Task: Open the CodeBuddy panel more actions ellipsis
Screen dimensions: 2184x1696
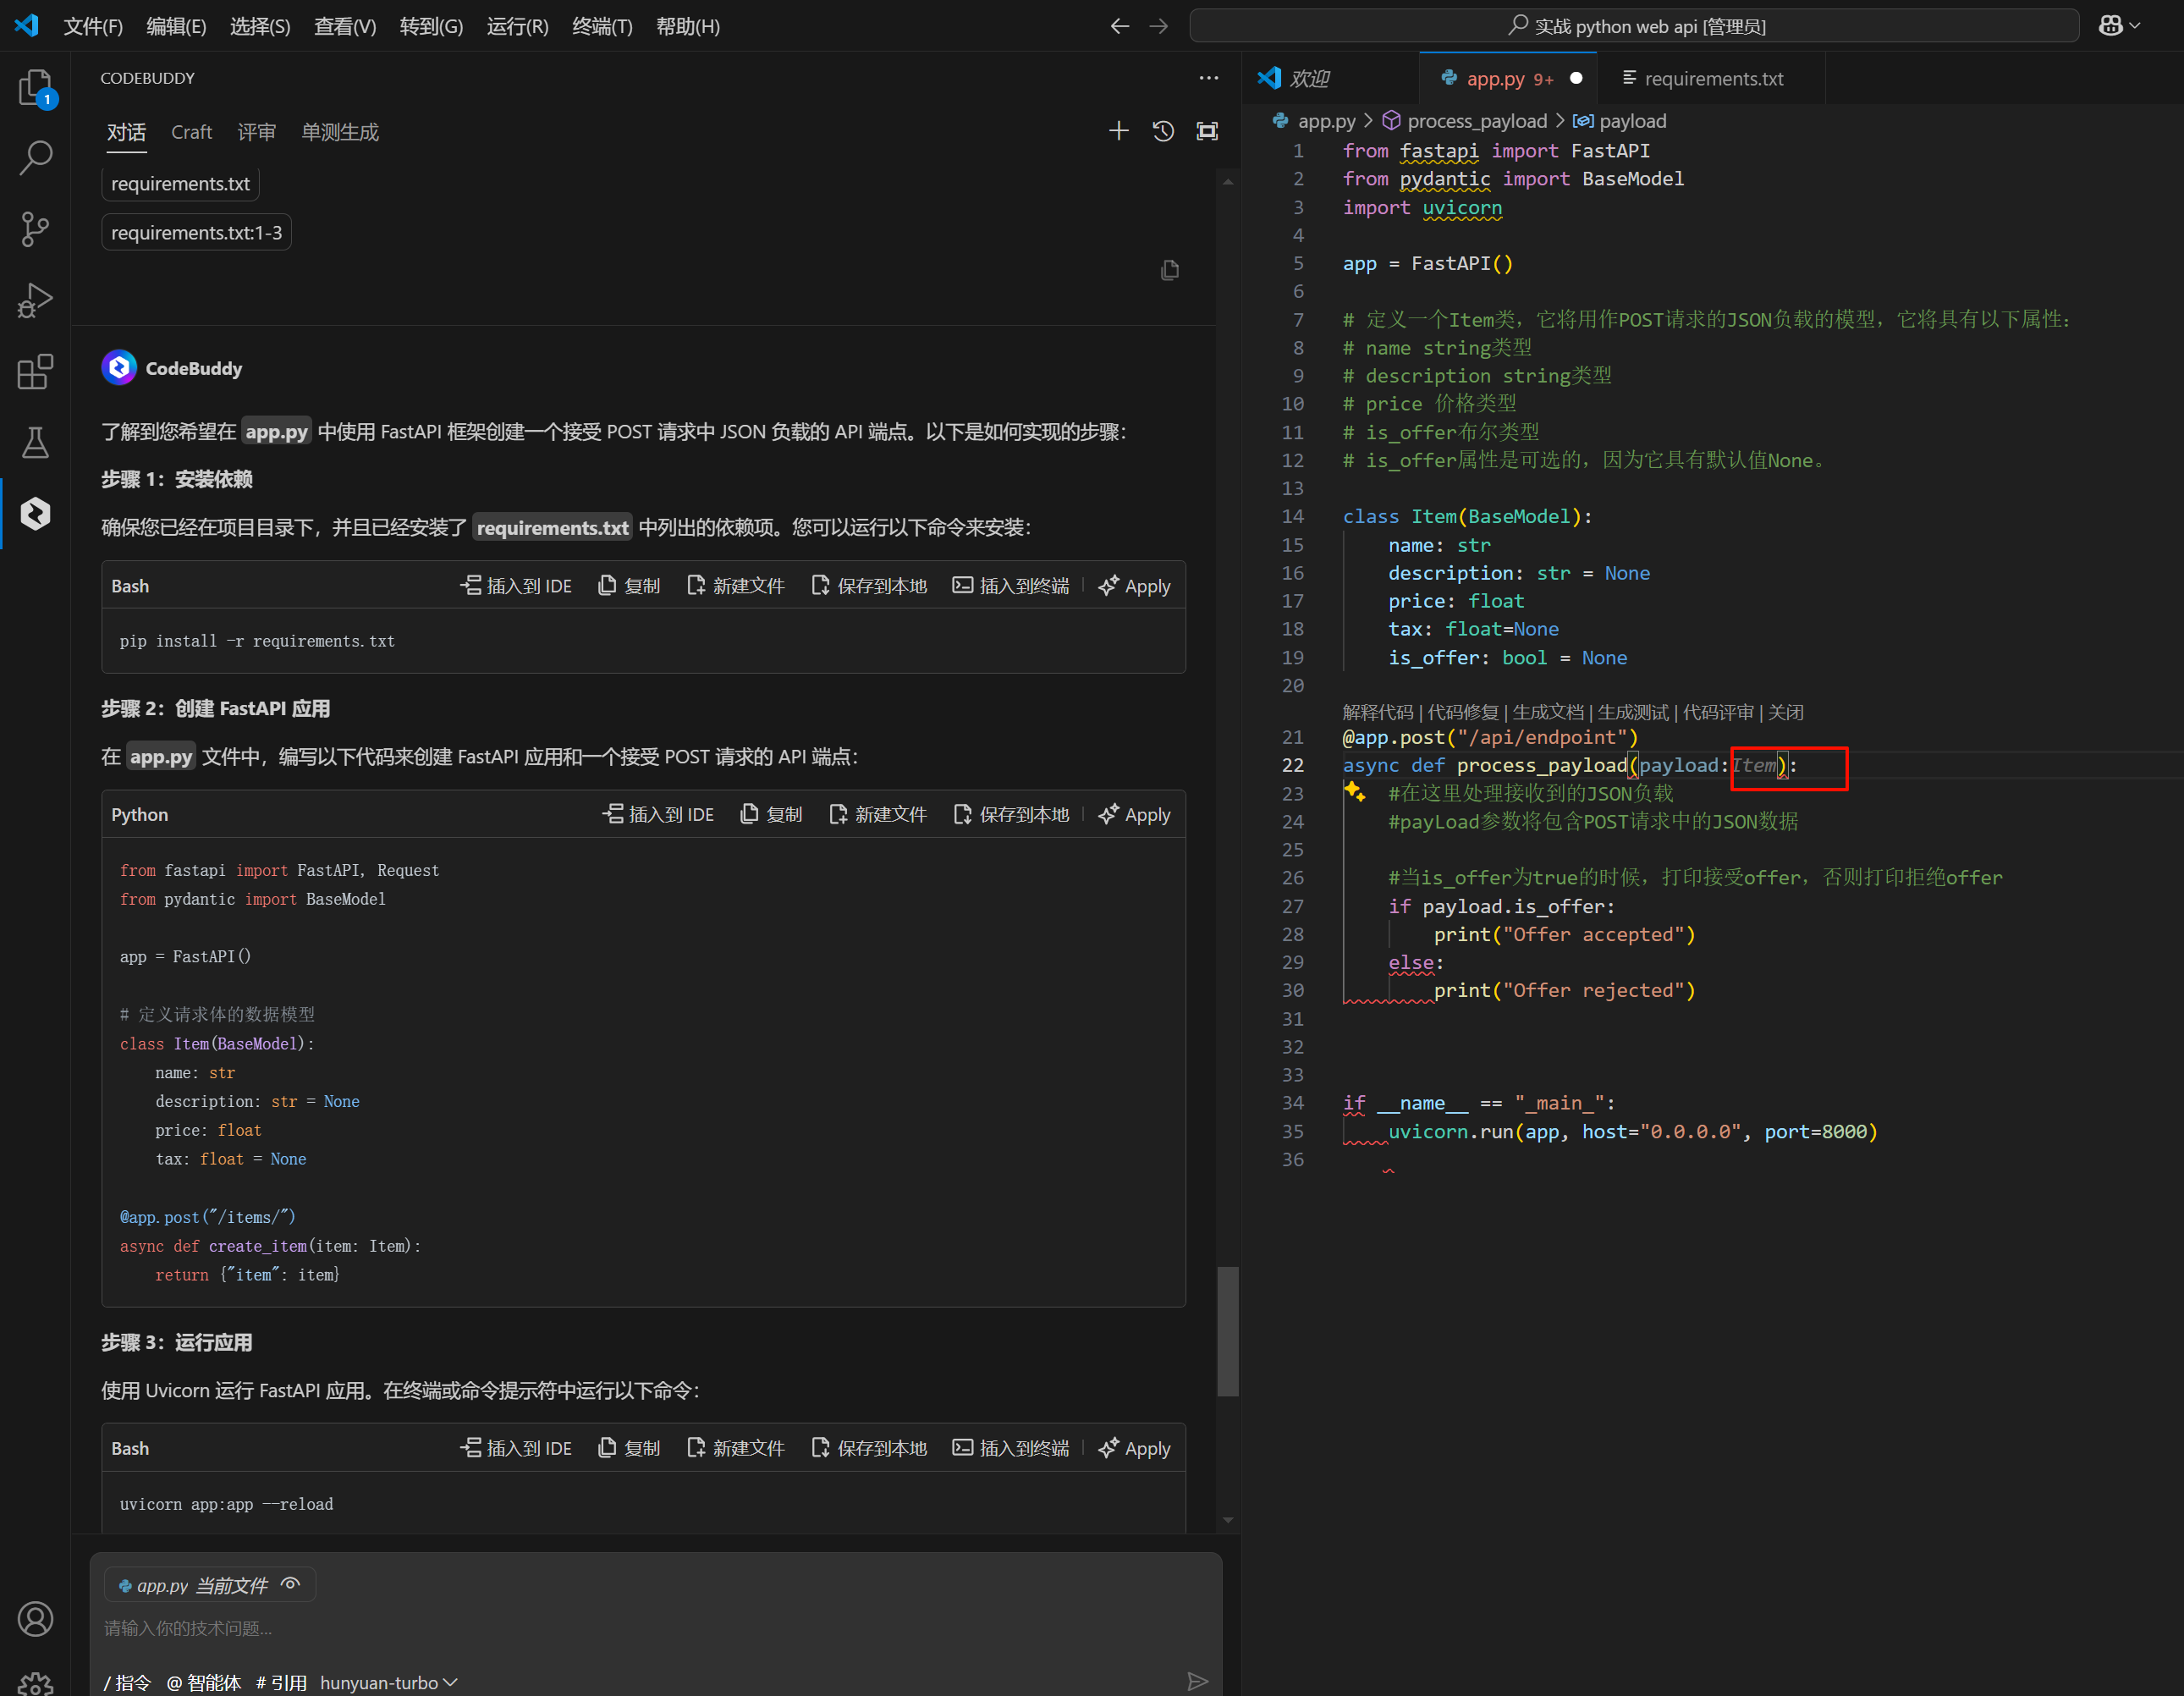Action: click(1208, 78)
